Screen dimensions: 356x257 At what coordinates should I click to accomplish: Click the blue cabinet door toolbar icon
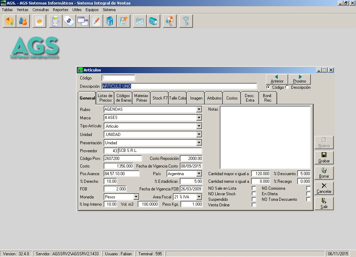[110, 21]
